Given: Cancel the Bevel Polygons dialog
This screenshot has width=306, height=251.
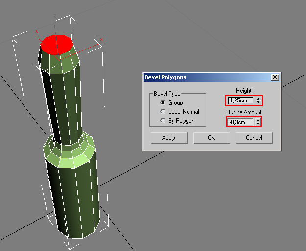Looking at the screenshot, I should [x=254, y=138].
